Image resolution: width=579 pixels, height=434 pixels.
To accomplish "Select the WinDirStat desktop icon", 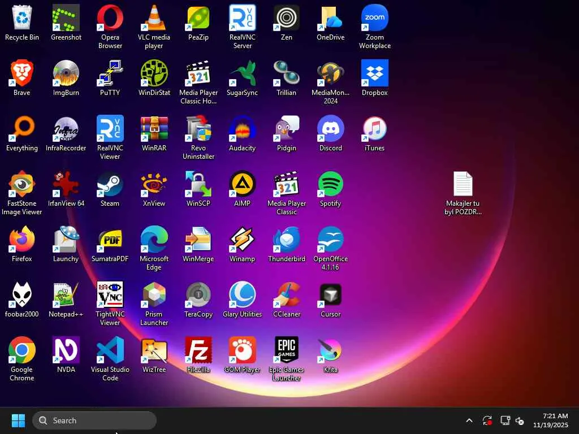I will [154, 74].
